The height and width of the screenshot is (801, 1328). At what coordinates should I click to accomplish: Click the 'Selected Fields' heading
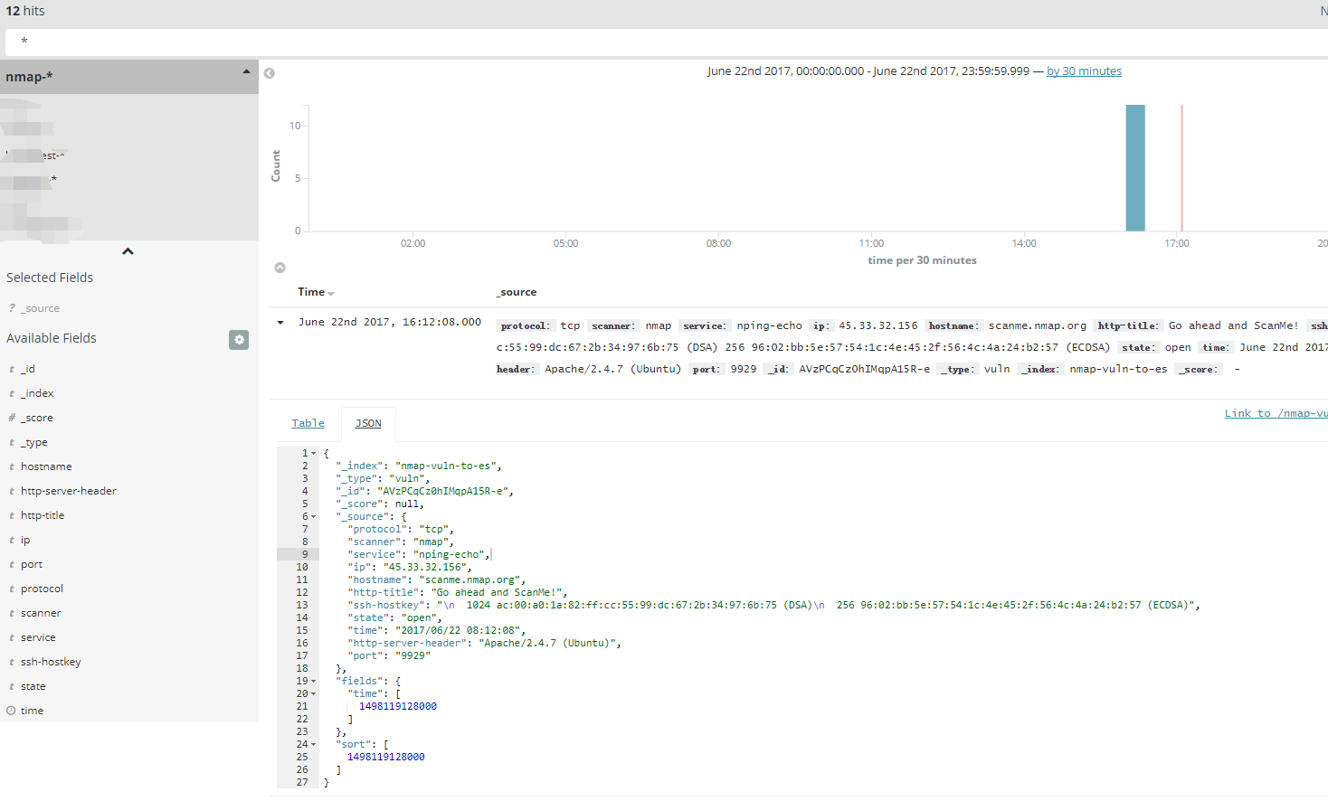point(50,278)
